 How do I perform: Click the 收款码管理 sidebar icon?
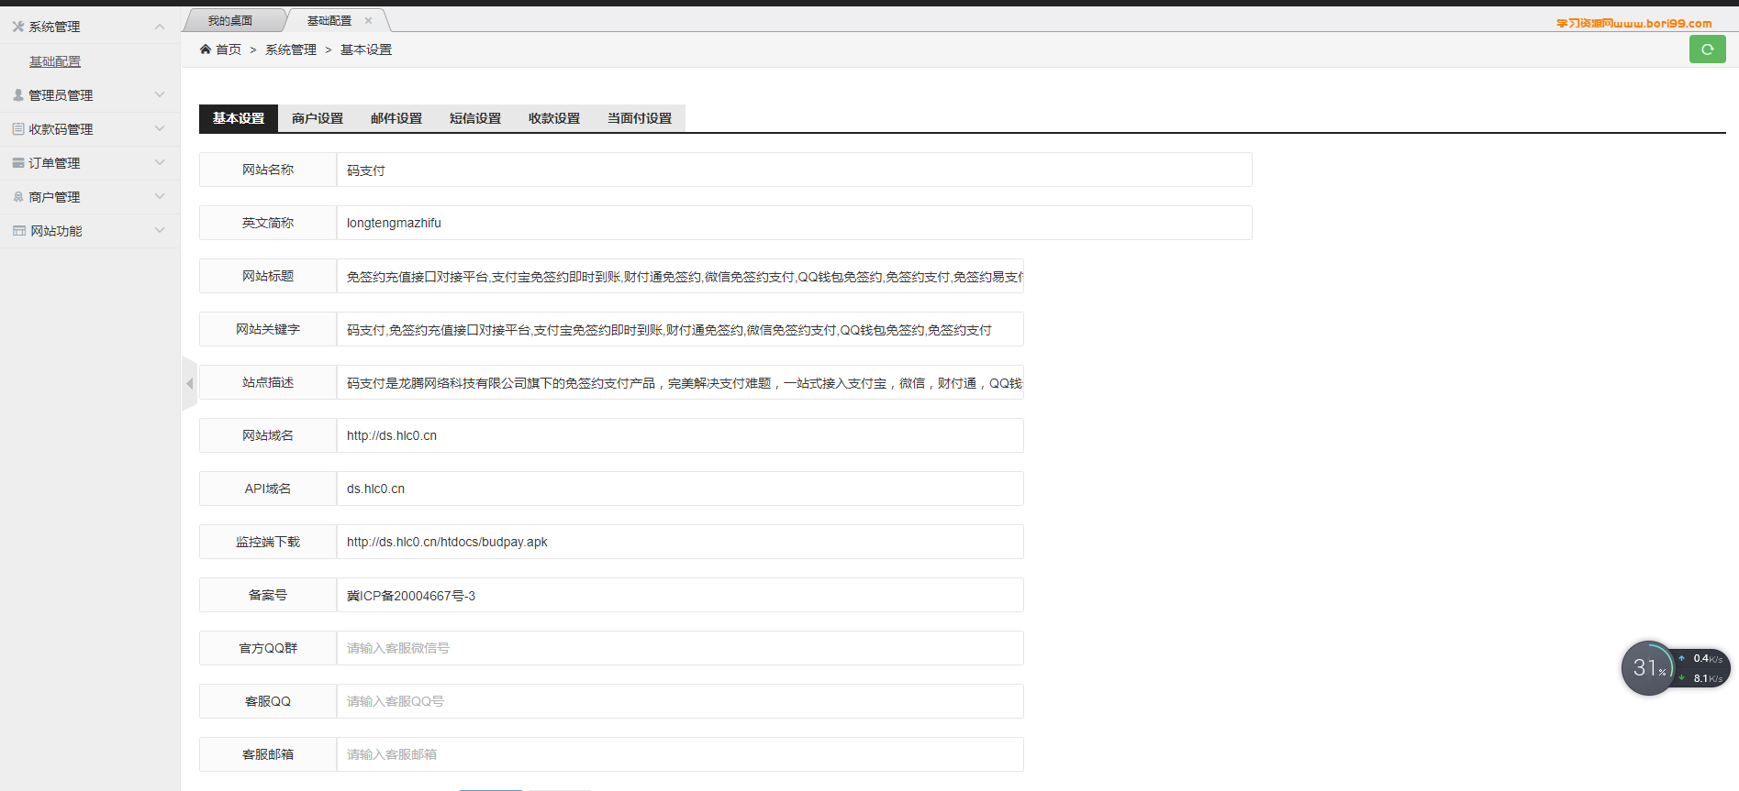18,129
